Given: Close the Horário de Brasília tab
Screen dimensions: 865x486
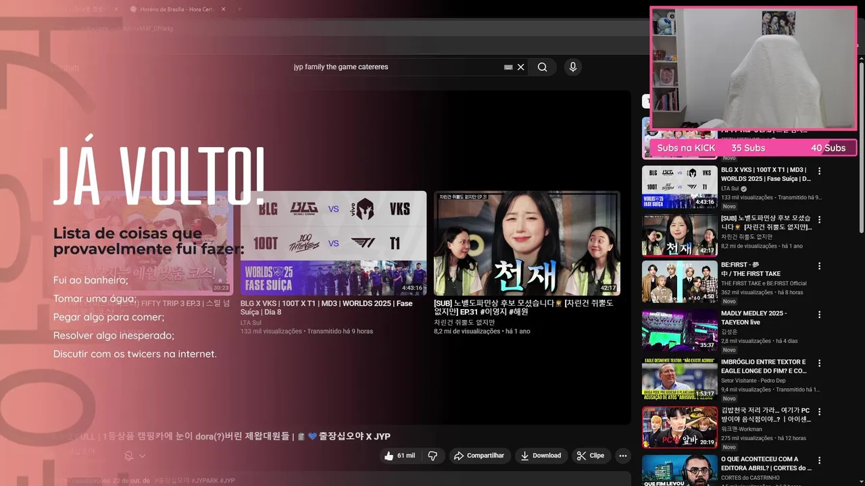Looking at the screenshot, I should pos(224,9).
